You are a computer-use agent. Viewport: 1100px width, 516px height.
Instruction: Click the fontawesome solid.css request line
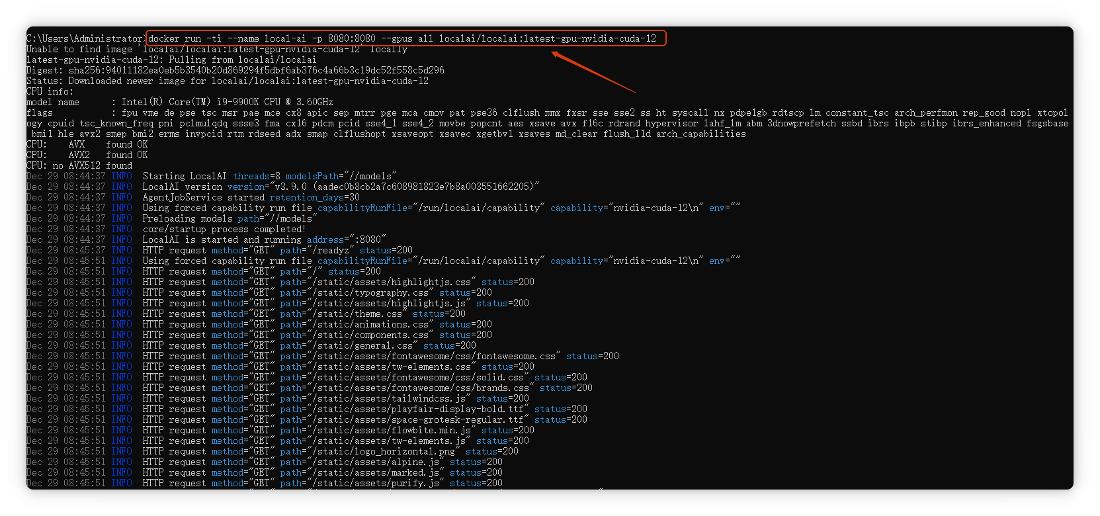pos(307,377)
